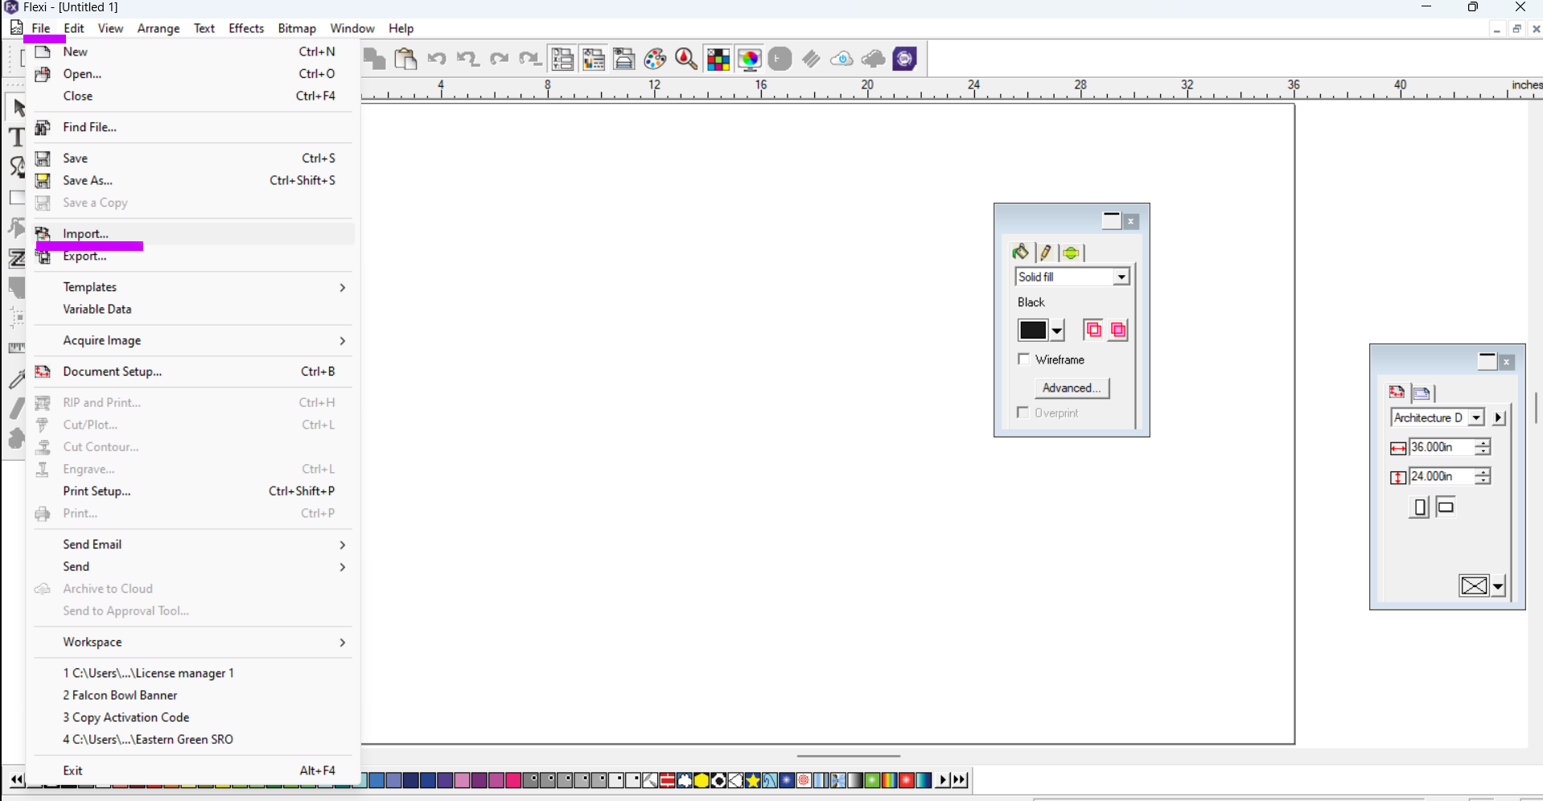Open the crossed-box dropdown arrow
The image size is (1543, 801).
coord(1498,586)
